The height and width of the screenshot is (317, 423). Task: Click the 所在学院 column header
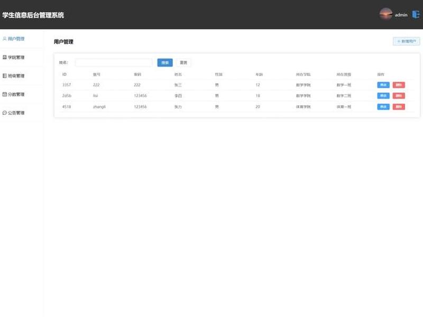pyautogui.click(x=303, y=74)
